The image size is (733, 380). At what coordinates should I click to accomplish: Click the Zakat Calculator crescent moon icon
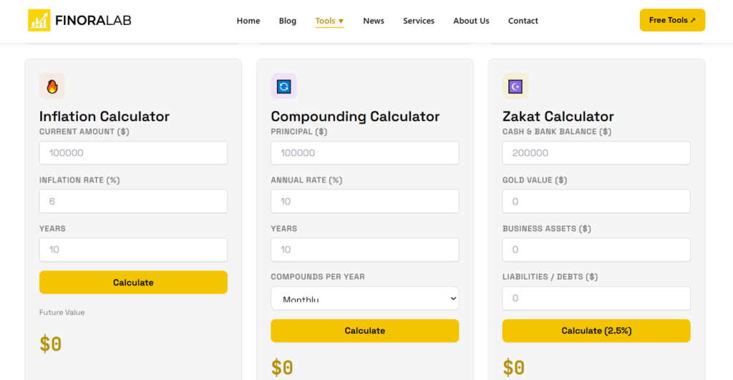pyautogui.click(x=515, y=86)
